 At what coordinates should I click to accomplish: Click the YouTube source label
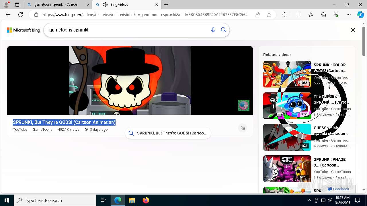[x=20, y=130]
